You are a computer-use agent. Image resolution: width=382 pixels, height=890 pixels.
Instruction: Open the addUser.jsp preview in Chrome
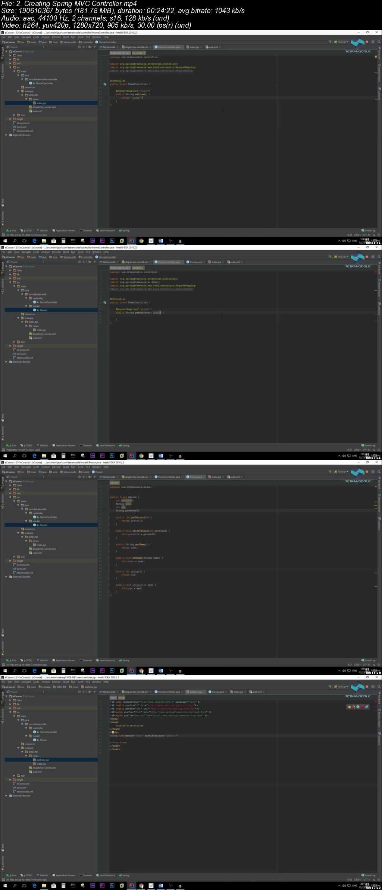[x=349, y=707]
